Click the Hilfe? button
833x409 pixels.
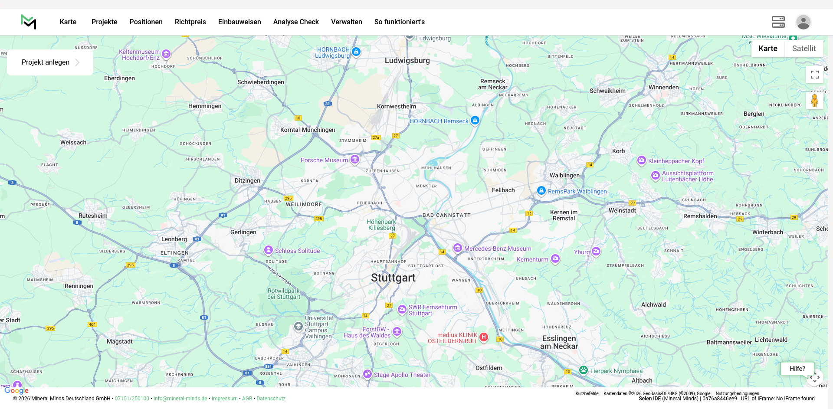(x=797, y=369)
